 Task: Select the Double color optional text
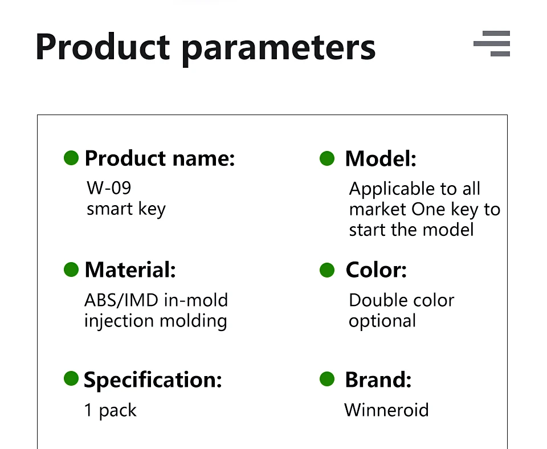coord(401,311)
